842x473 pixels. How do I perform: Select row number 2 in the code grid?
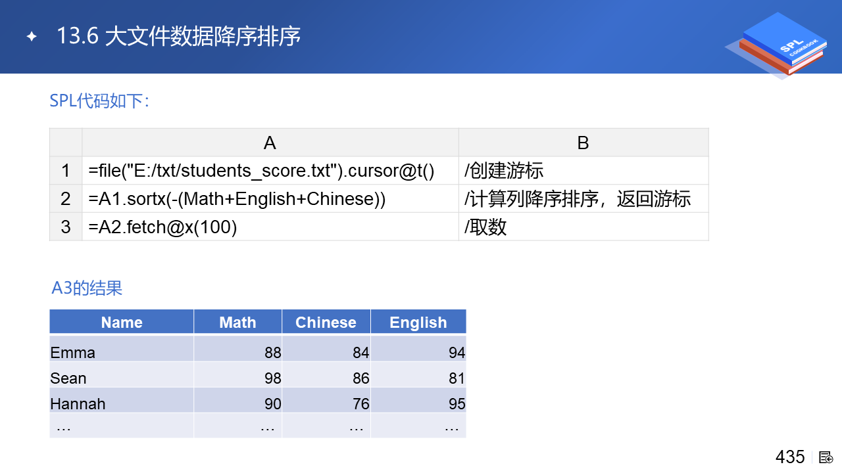pos(66,199)
